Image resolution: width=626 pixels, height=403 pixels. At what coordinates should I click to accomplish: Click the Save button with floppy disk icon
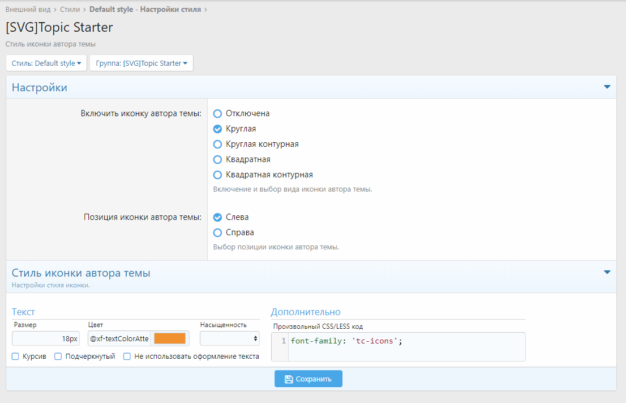[x=308, y=379]
